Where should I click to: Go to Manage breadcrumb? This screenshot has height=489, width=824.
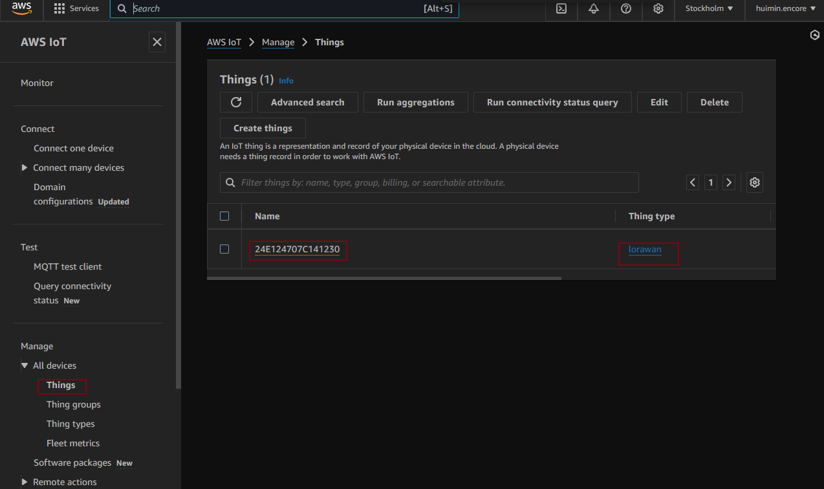278,42
